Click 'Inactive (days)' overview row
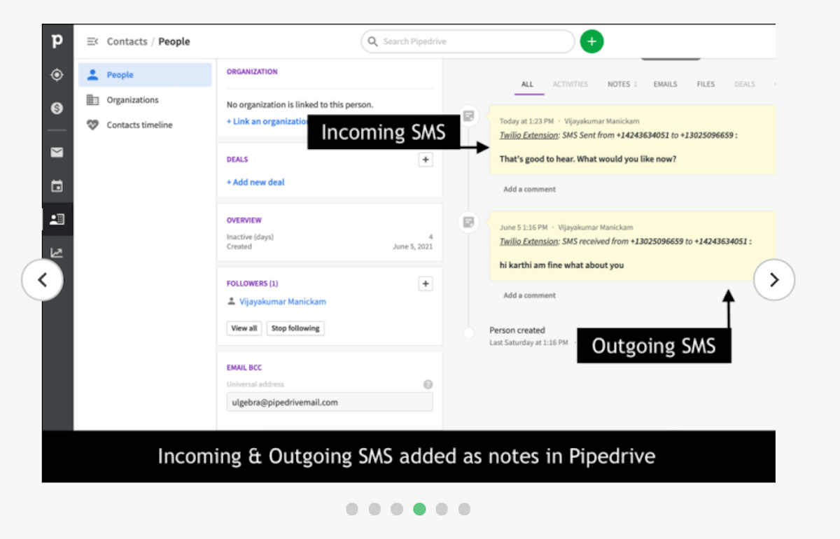Viewport: 840px width, 539px height. (330, 237)
